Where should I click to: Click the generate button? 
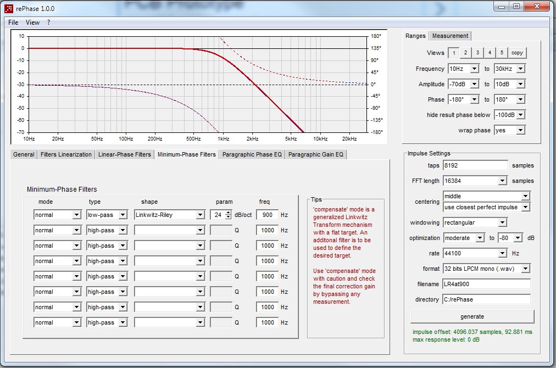point(472,316)
